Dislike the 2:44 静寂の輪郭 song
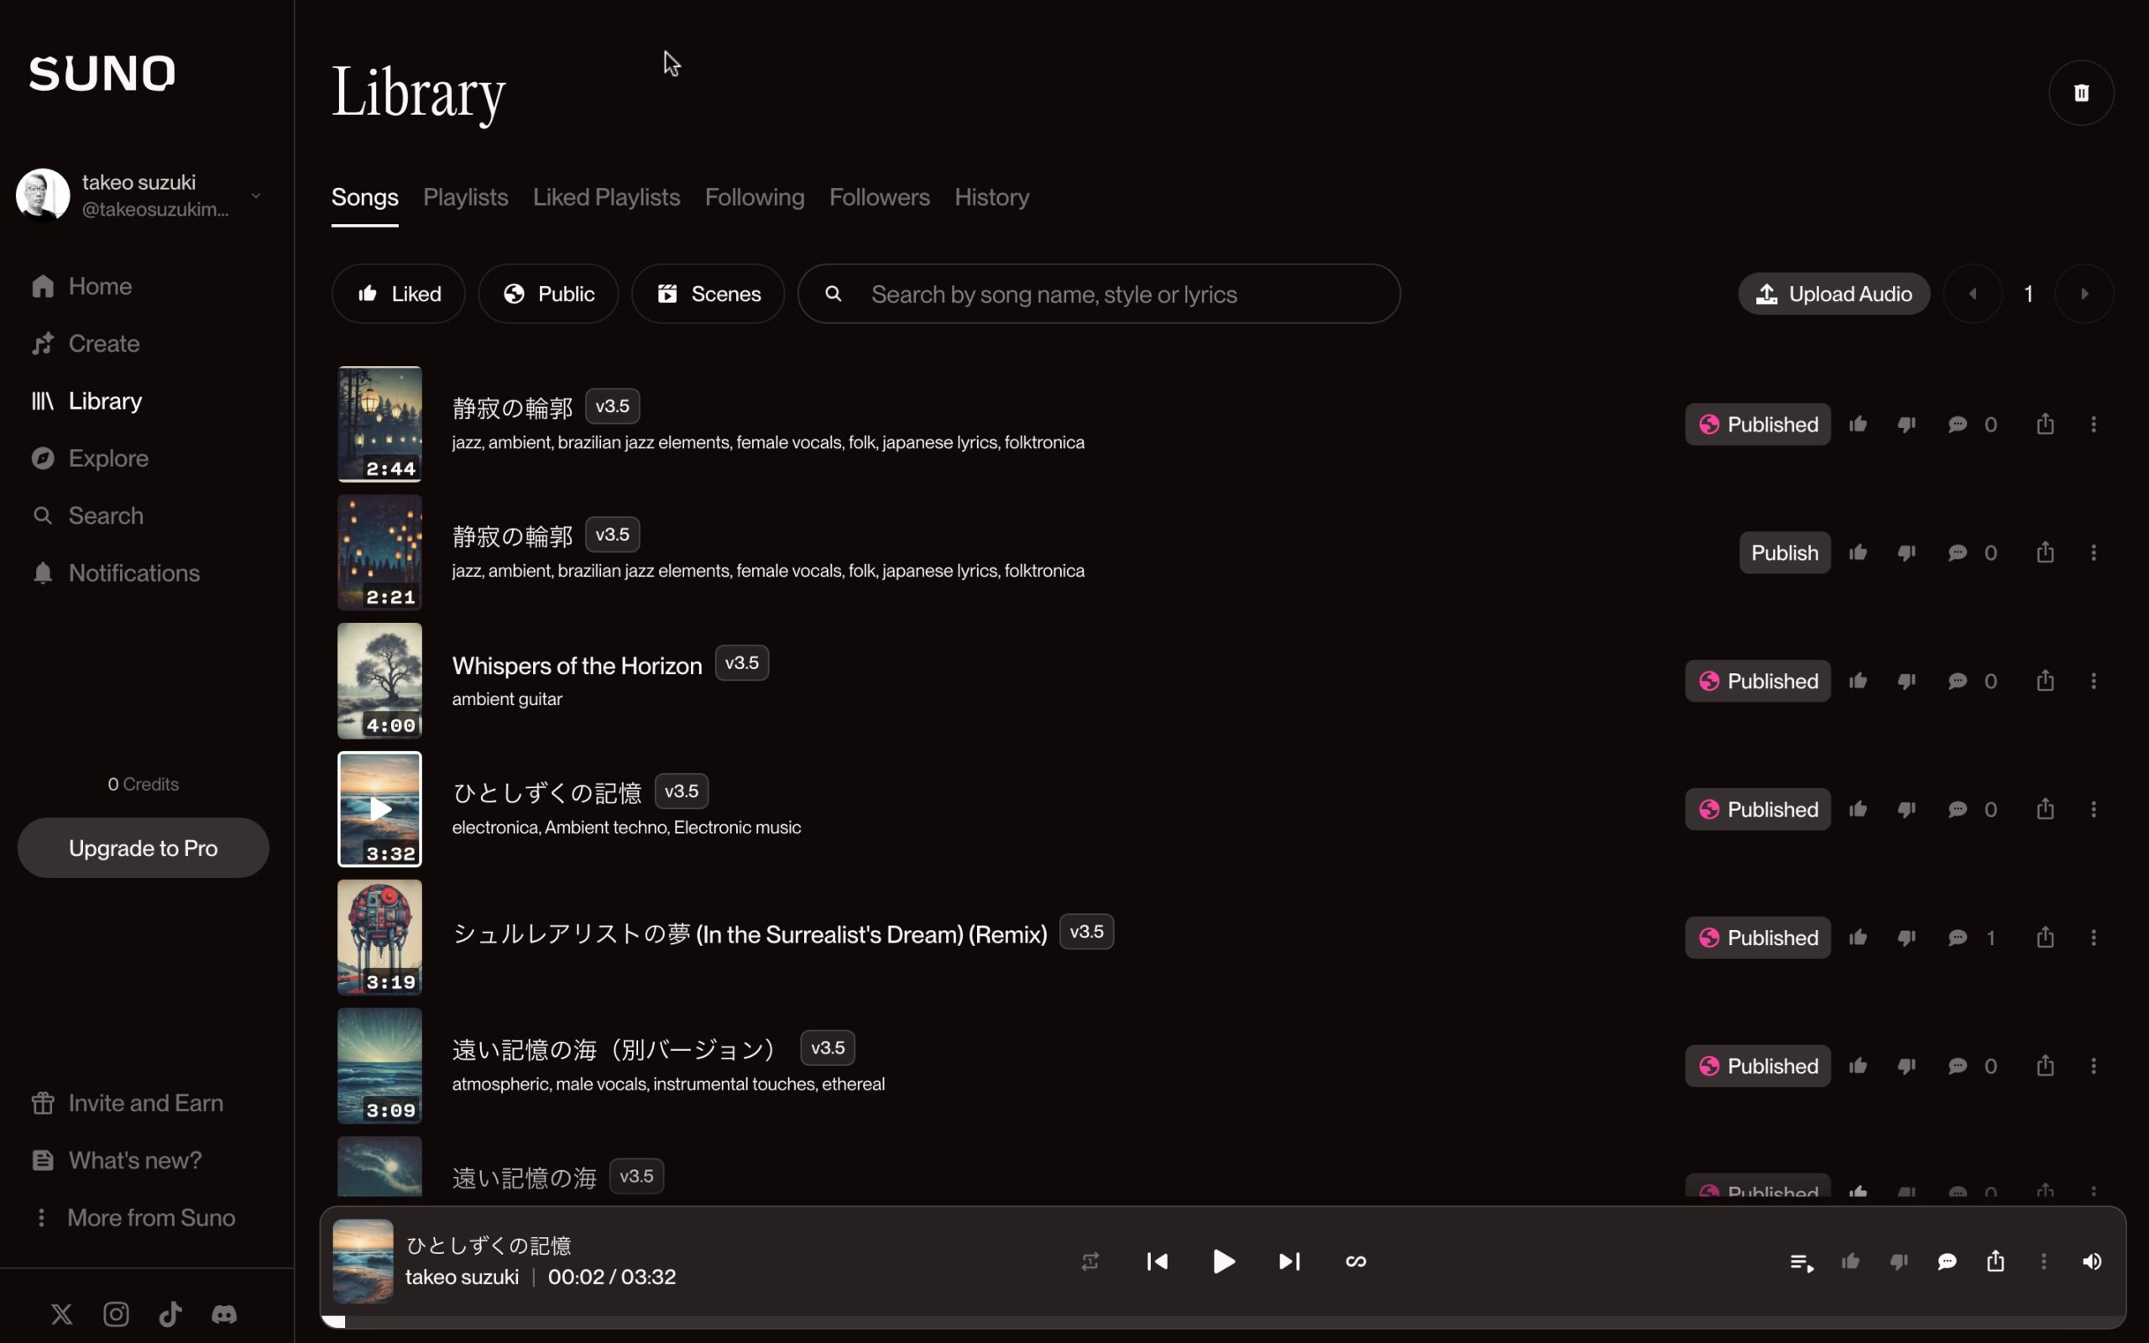This screenshot has width=2149, height=1343. [x=1906, y=425]
